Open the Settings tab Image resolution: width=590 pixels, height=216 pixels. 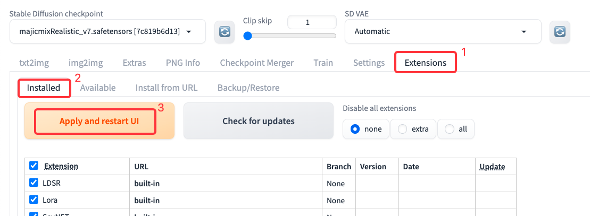pos(369,63)
